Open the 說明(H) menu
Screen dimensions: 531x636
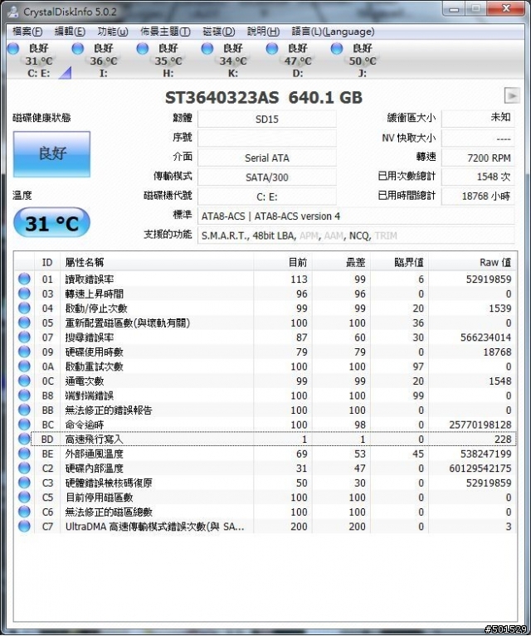tap(263, 32)
